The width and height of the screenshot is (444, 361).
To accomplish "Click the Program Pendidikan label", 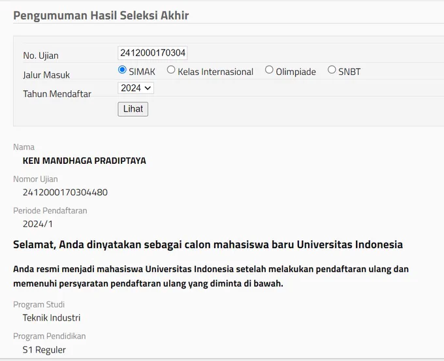I will coord(49,336).
